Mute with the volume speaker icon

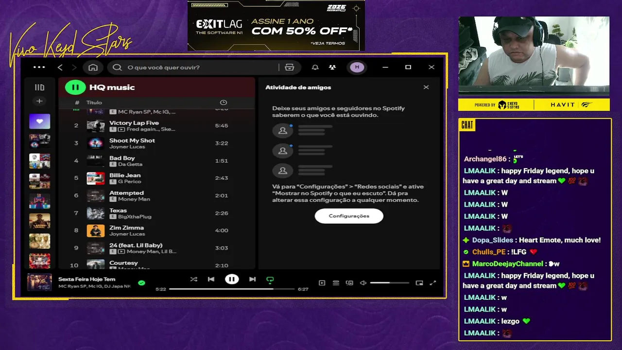click(363, 283)
